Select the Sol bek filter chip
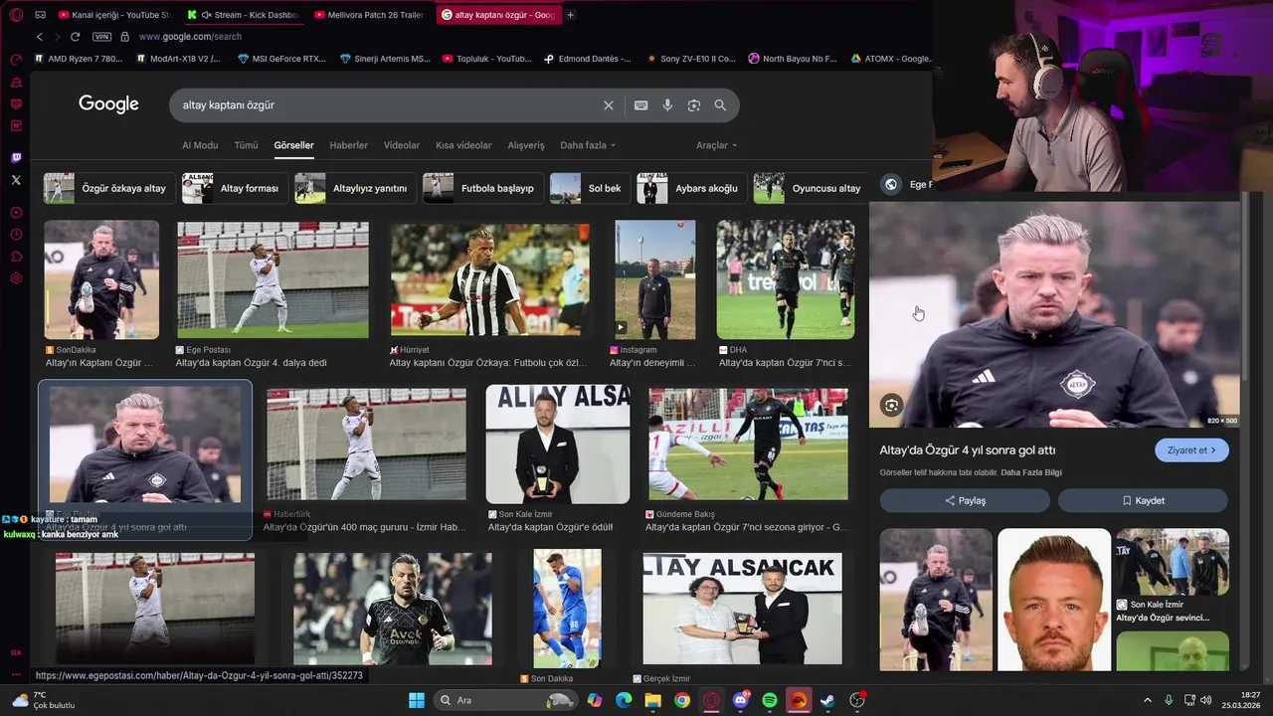This screenshot has height=716, width=1273. (590, 188)
